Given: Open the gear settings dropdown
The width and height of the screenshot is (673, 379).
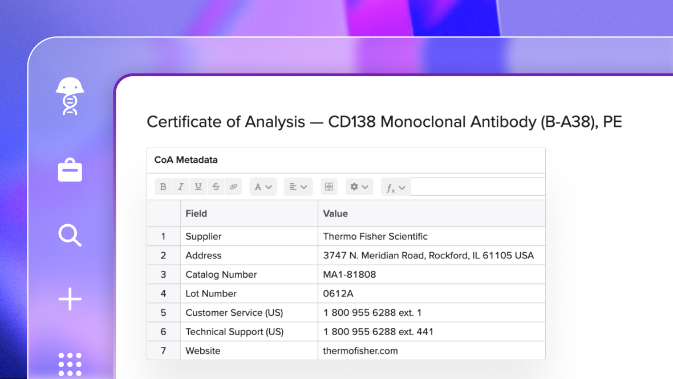Looking at the screenshot, I should click(x=359, y=187).
